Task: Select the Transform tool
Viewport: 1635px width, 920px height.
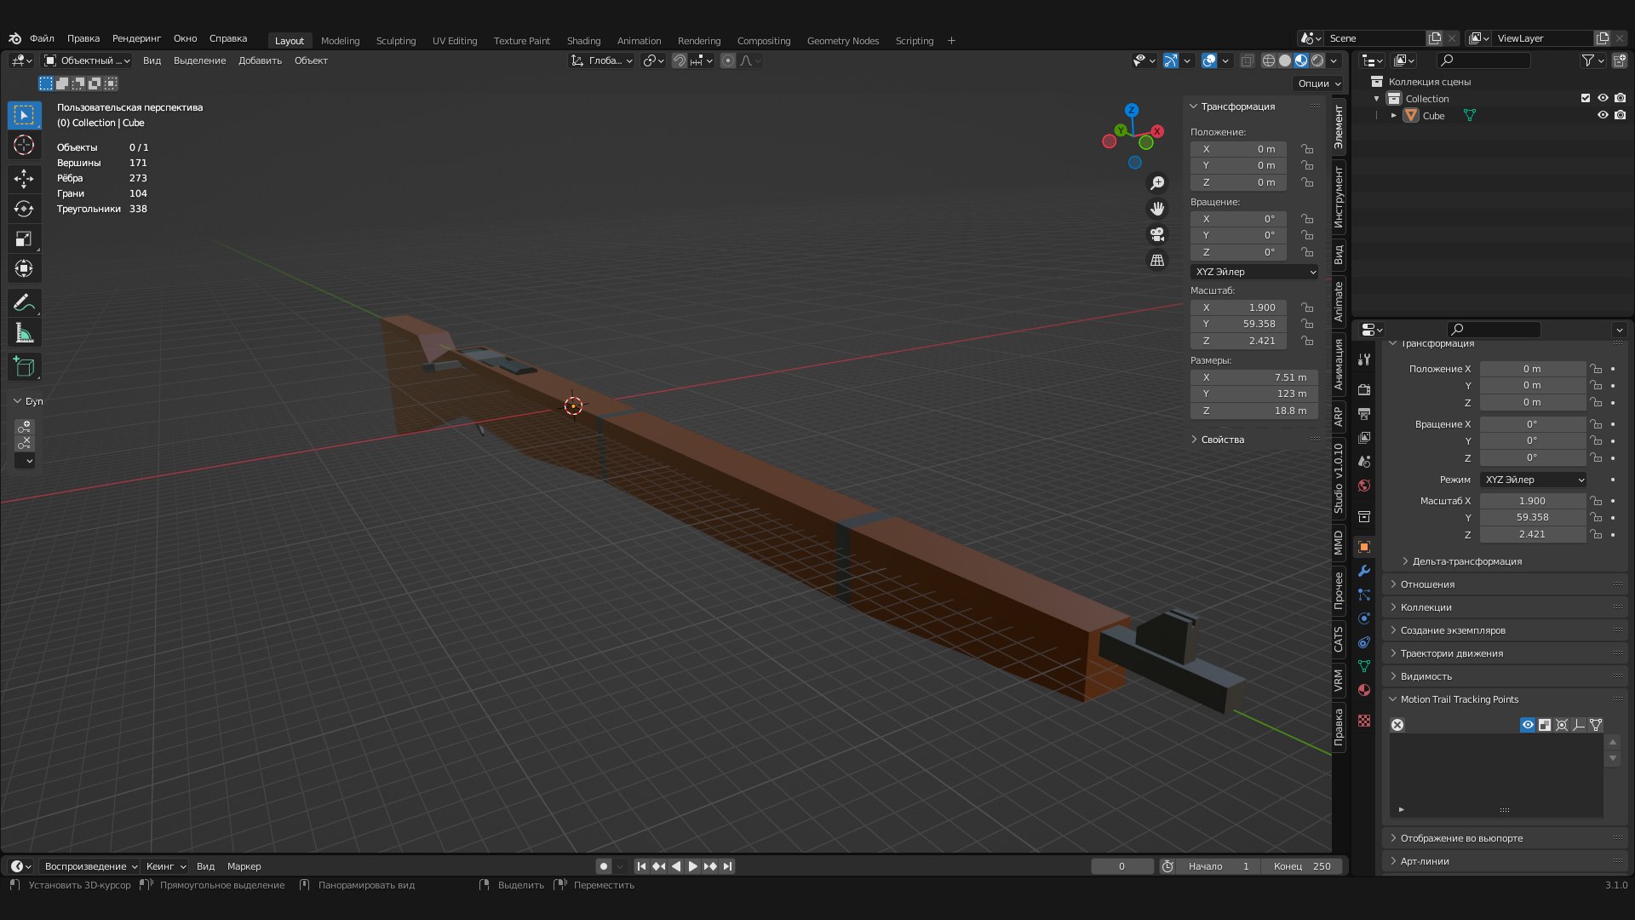Action: (24, 269)
